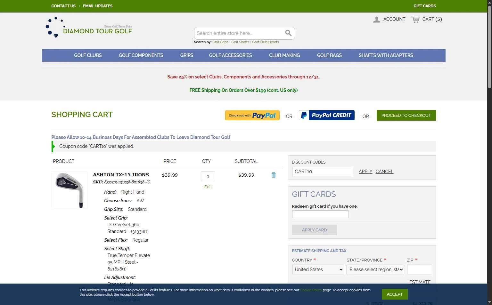Viewport: 492px width, 305px height.
Task: Open Ashton TX-15 Irons product title
Action: click(121, 175)
